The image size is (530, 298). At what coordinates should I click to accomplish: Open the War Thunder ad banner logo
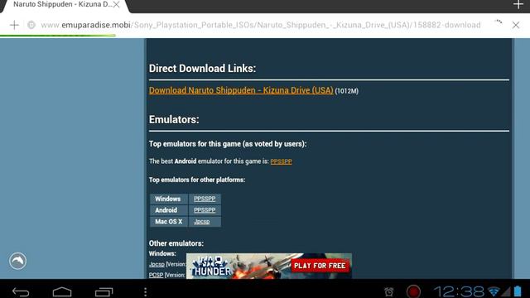(x=211, y=267)
